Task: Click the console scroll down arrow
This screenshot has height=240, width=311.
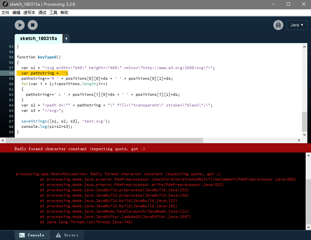Action: coord(308,227)
